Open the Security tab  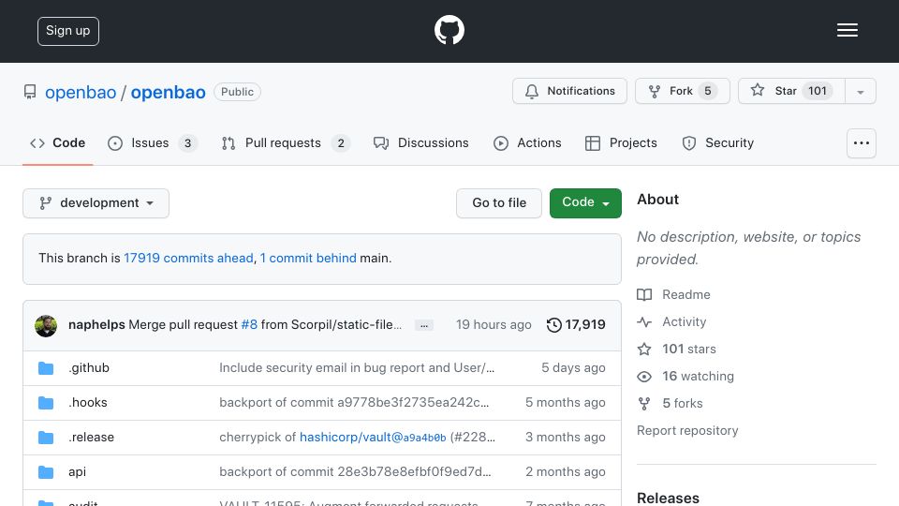(x=718, y=142)
